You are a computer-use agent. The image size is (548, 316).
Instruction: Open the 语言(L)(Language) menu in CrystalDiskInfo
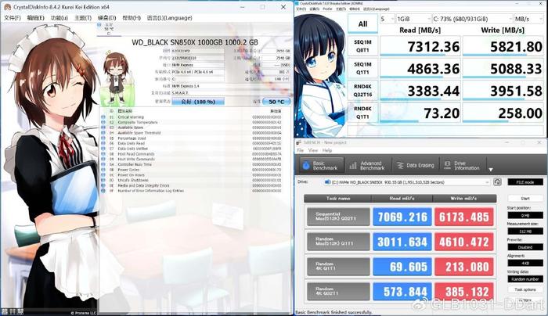[170, 18]
